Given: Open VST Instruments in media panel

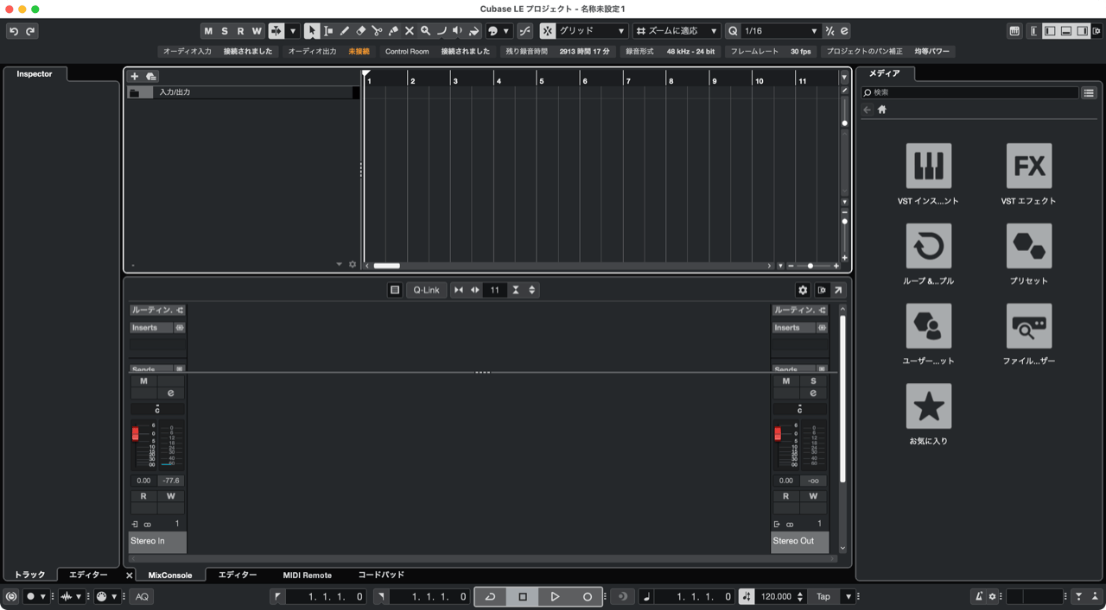Looking at the screenshot, I should [928, 166].
